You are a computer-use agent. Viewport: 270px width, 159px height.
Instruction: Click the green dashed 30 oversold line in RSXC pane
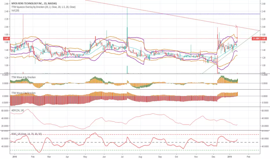click(x=135, y=150)
